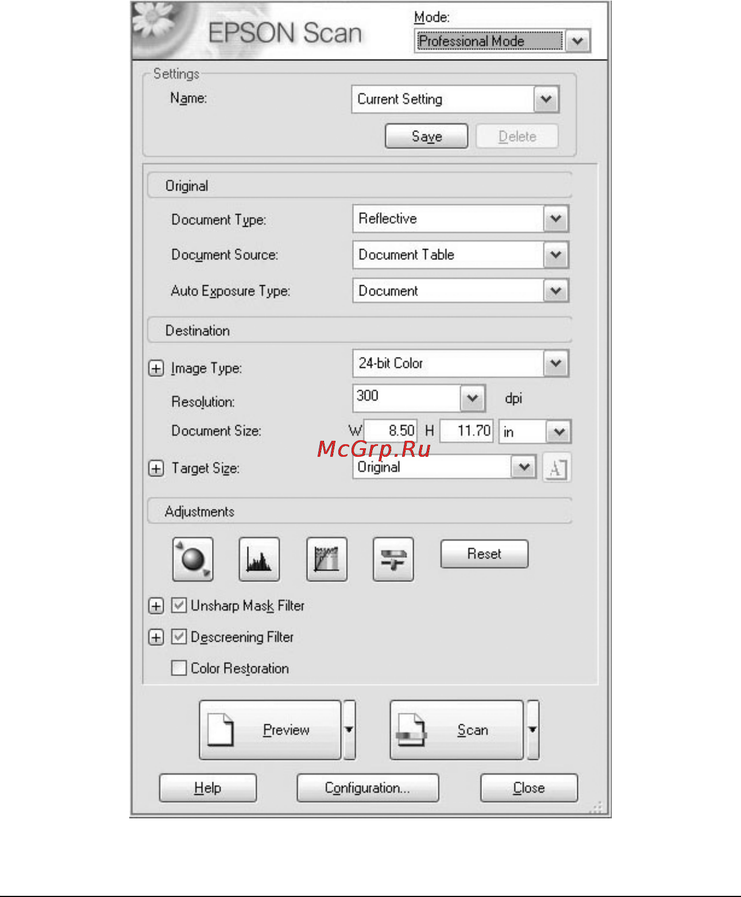Click the Preview button

[x=270, y=730]
